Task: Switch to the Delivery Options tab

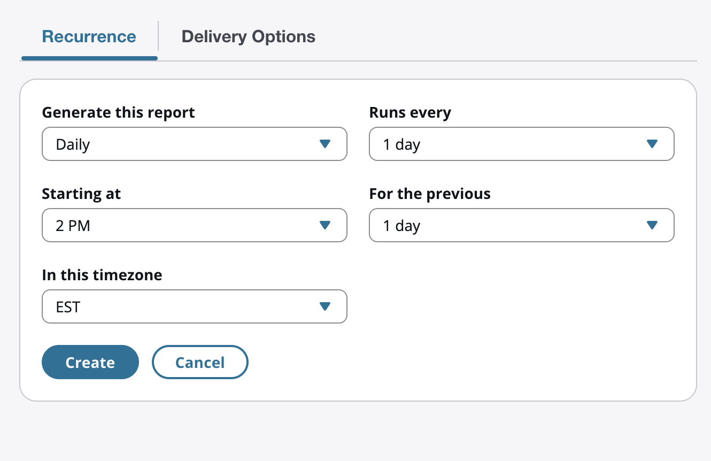Action: [x=248, y=36]
